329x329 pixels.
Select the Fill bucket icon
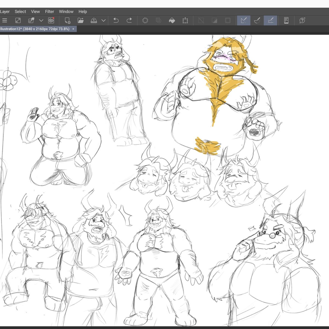(x=172, y=20)
